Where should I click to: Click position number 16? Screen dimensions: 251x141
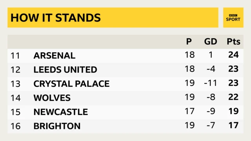tap(16, 126)
